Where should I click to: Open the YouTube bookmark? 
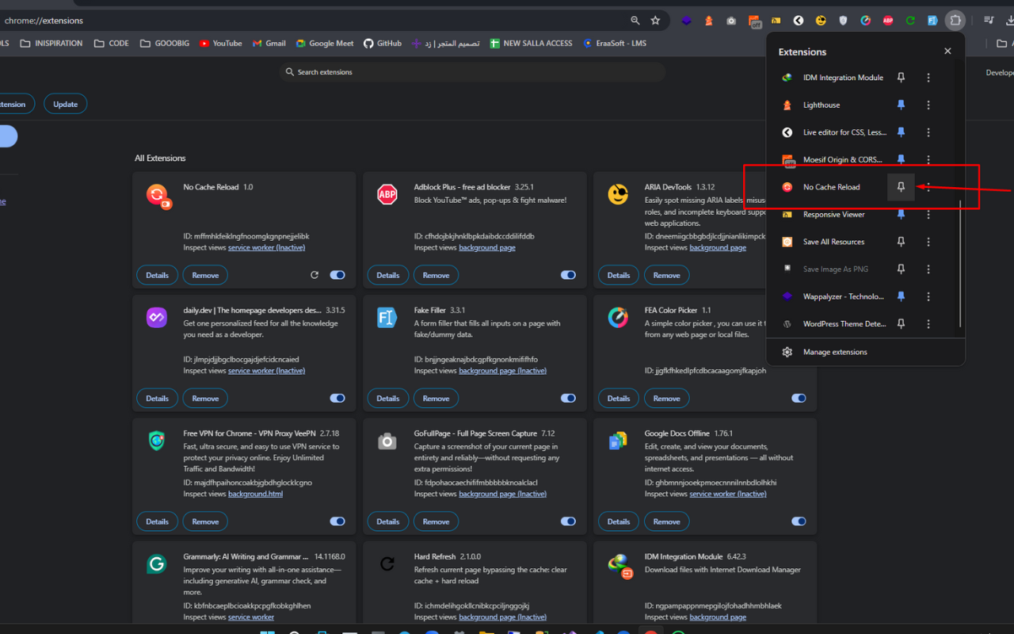(220, 43)
